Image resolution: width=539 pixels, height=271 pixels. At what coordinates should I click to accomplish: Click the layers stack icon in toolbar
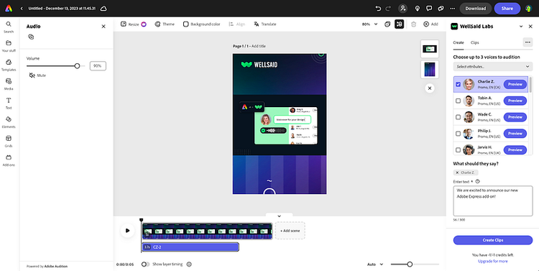point(387,24)
